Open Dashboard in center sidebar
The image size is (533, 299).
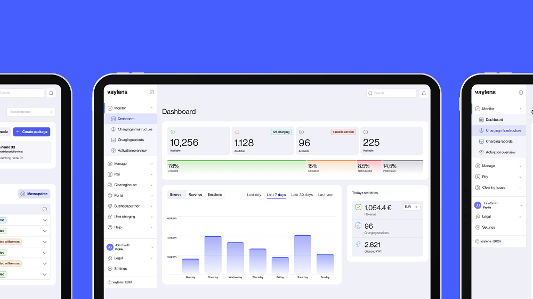(131, 119)
